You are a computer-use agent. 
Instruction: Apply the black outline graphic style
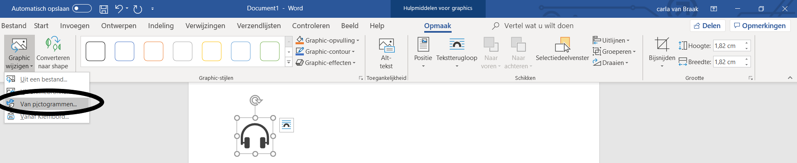point(95,51)
